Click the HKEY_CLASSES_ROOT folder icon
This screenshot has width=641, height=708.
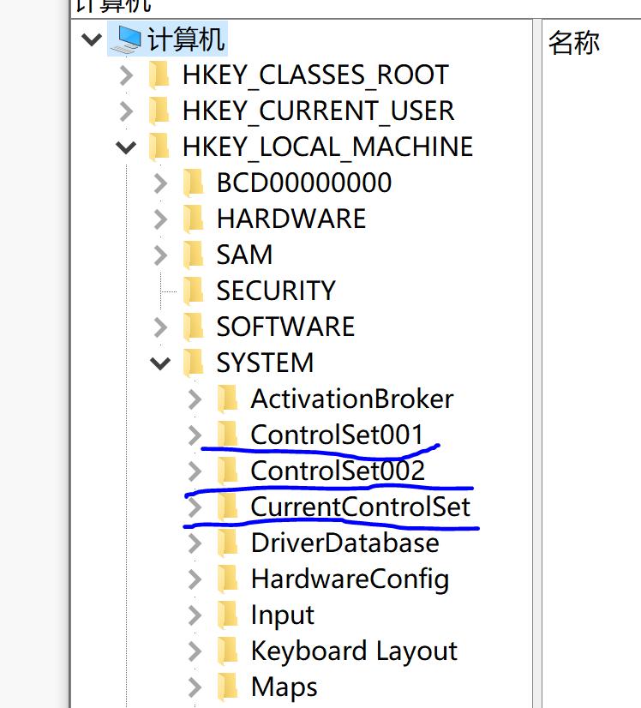tap(159, 75)
